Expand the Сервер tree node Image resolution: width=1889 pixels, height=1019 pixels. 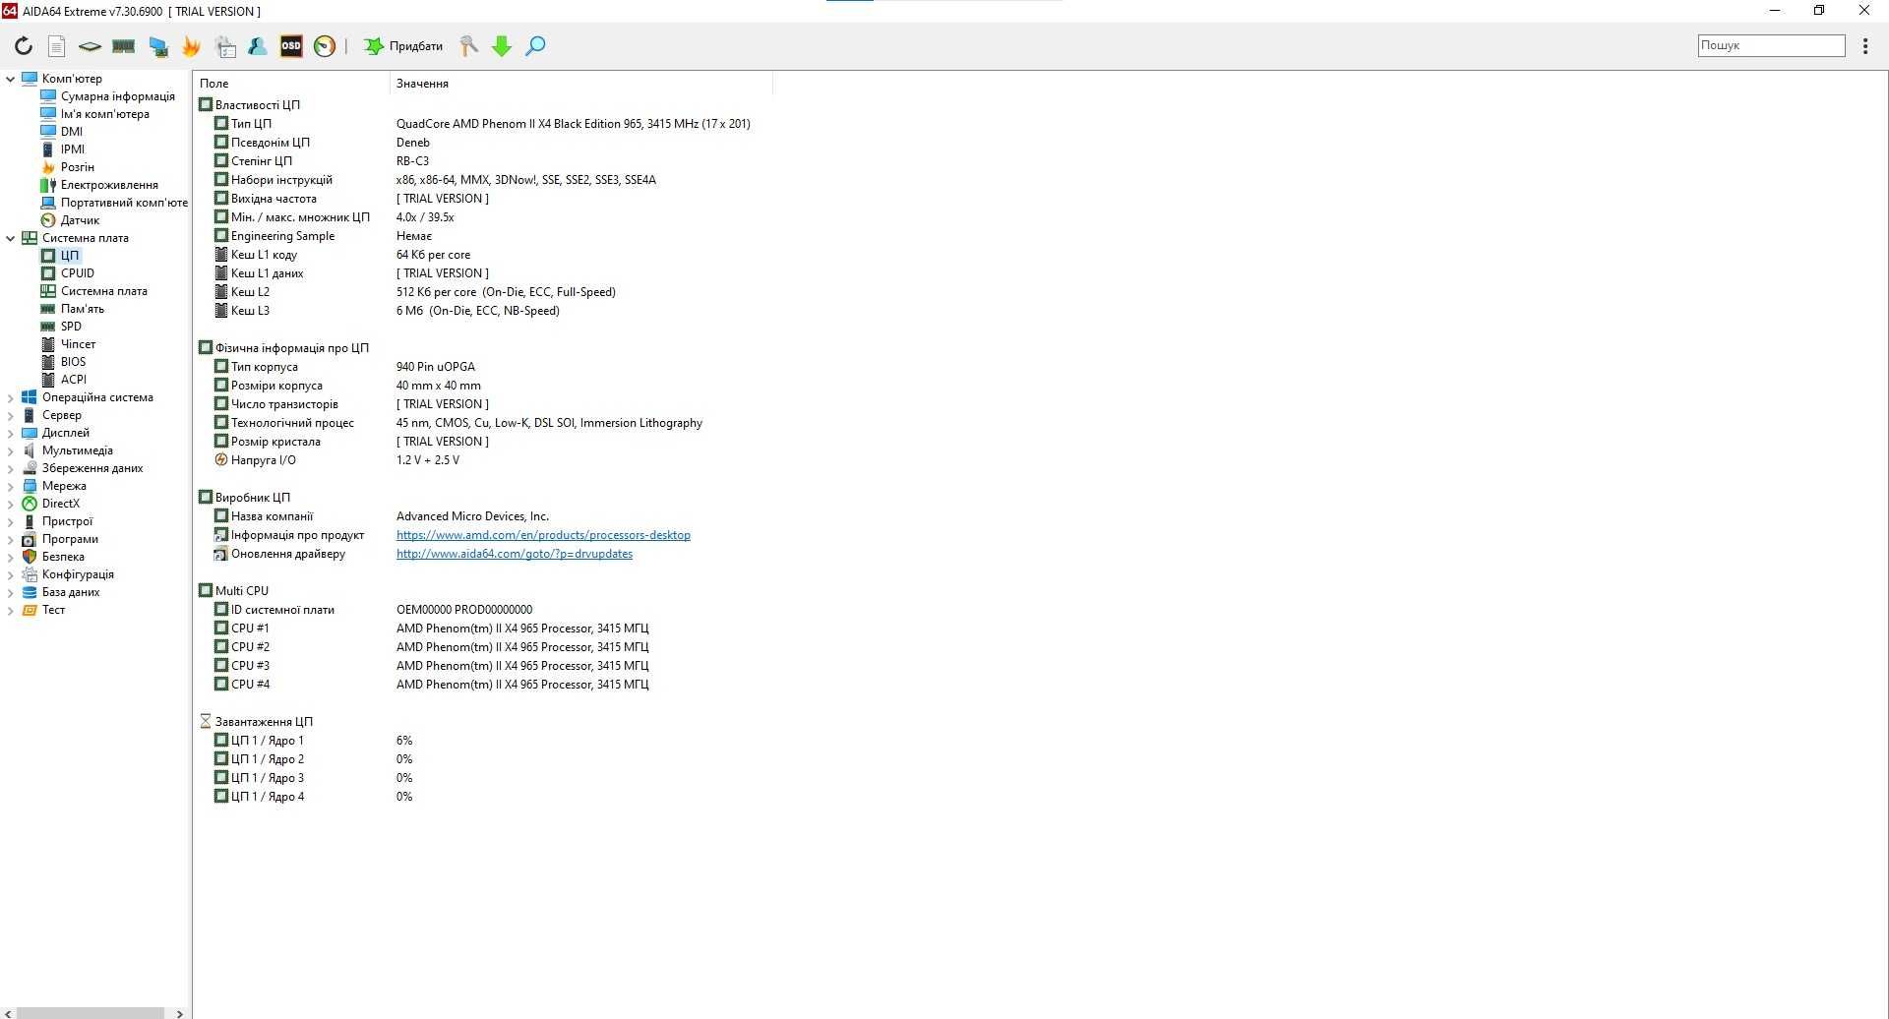point(11,415)
